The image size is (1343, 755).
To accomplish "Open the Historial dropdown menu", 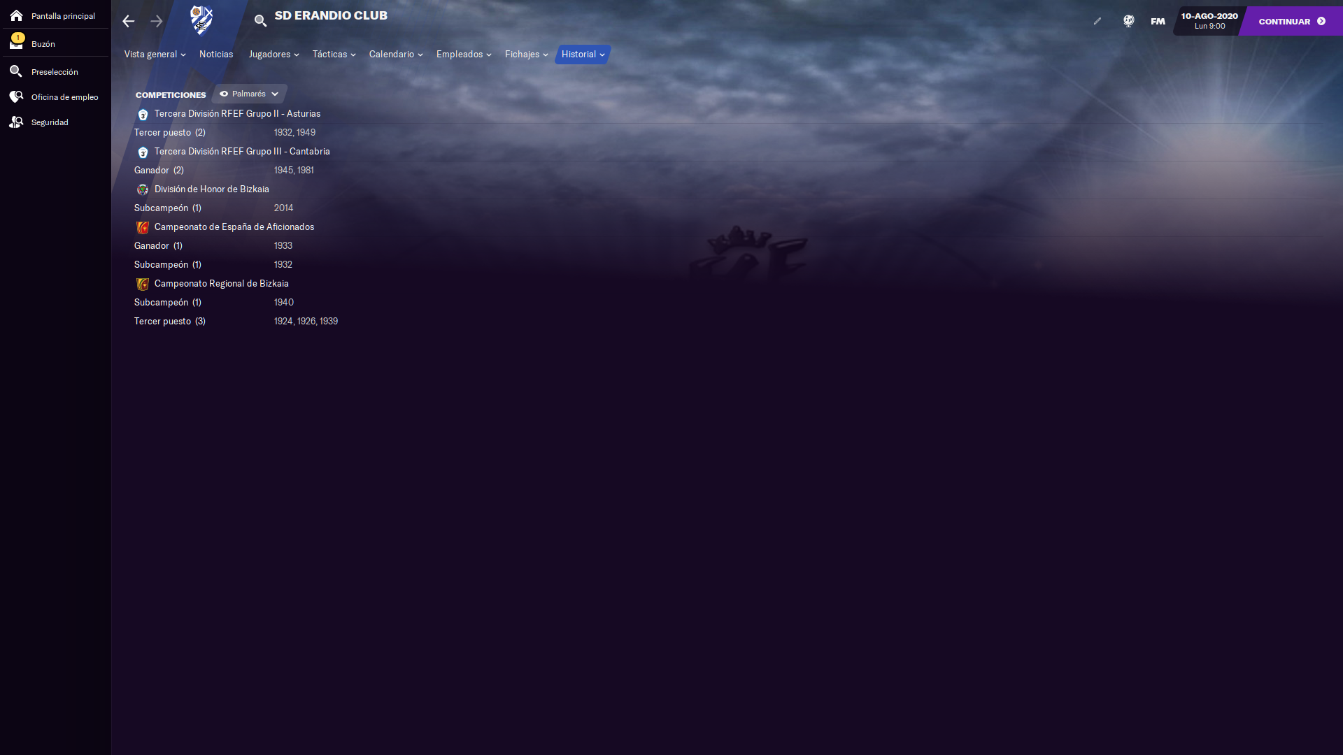I will tap(583, 55).
